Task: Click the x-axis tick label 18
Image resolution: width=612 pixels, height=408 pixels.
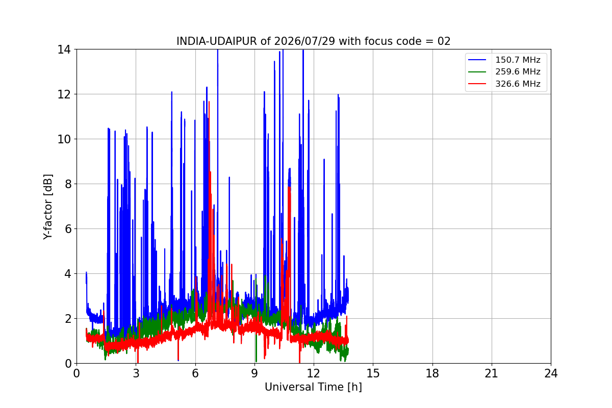Action: (432, 373)
